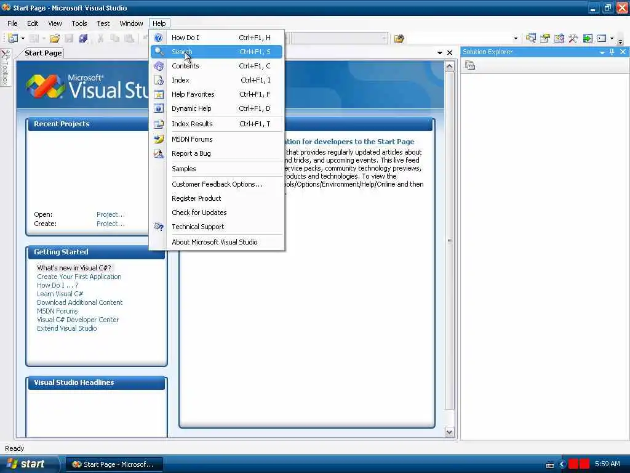Click the Copy toolbar icon
Image resolution: width=630 pixels, height=473 pixels.
[115, 38]
